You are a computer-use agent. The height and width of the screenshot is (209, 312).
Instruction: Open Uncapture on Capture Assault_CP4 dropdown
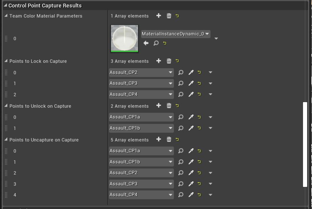pos(141,195)
